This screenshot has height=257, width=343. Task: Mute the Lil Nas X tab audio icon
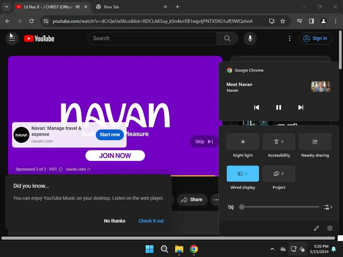78,7
